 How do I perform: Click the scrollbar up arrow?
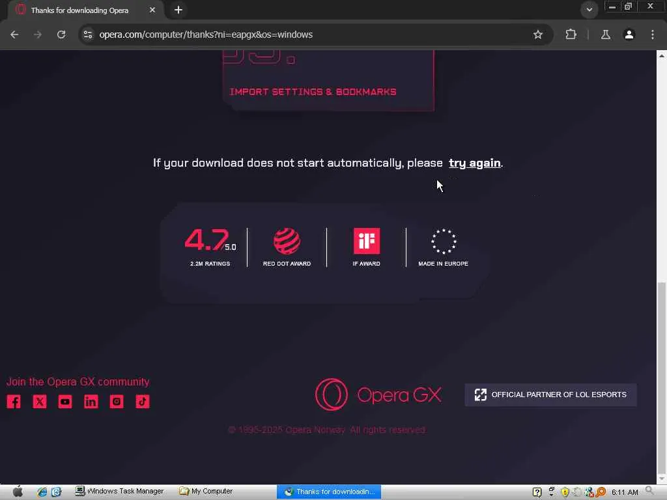click(662, 55)
